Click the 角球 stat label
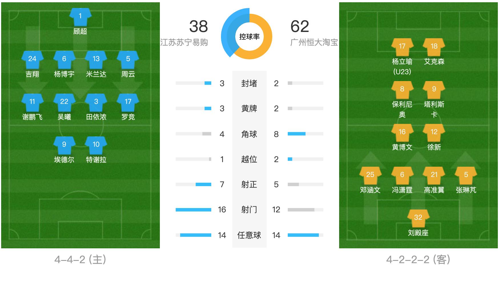This screenshot has height=282, width=499. (x=249, y=134)
